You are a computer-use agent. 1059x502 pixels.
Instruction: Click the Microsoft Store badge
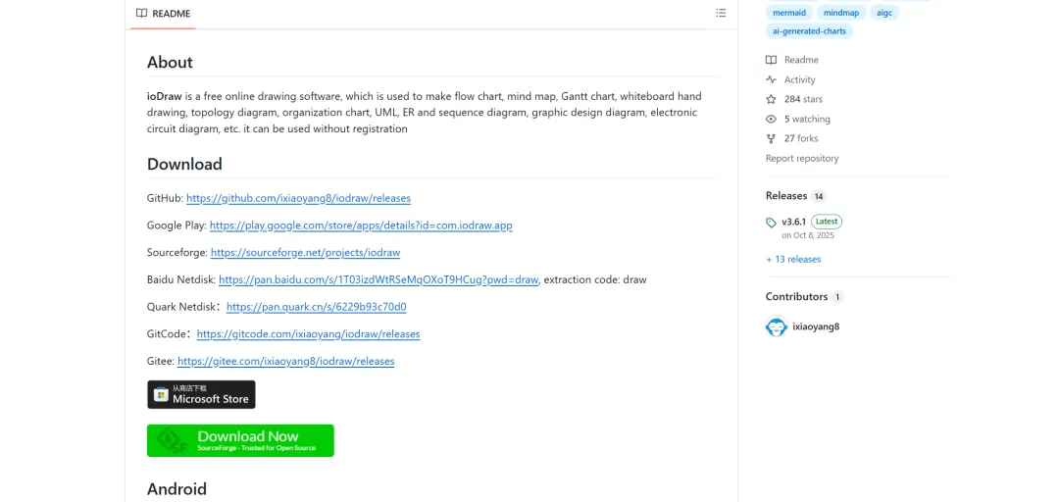click(x=201, y=394)
